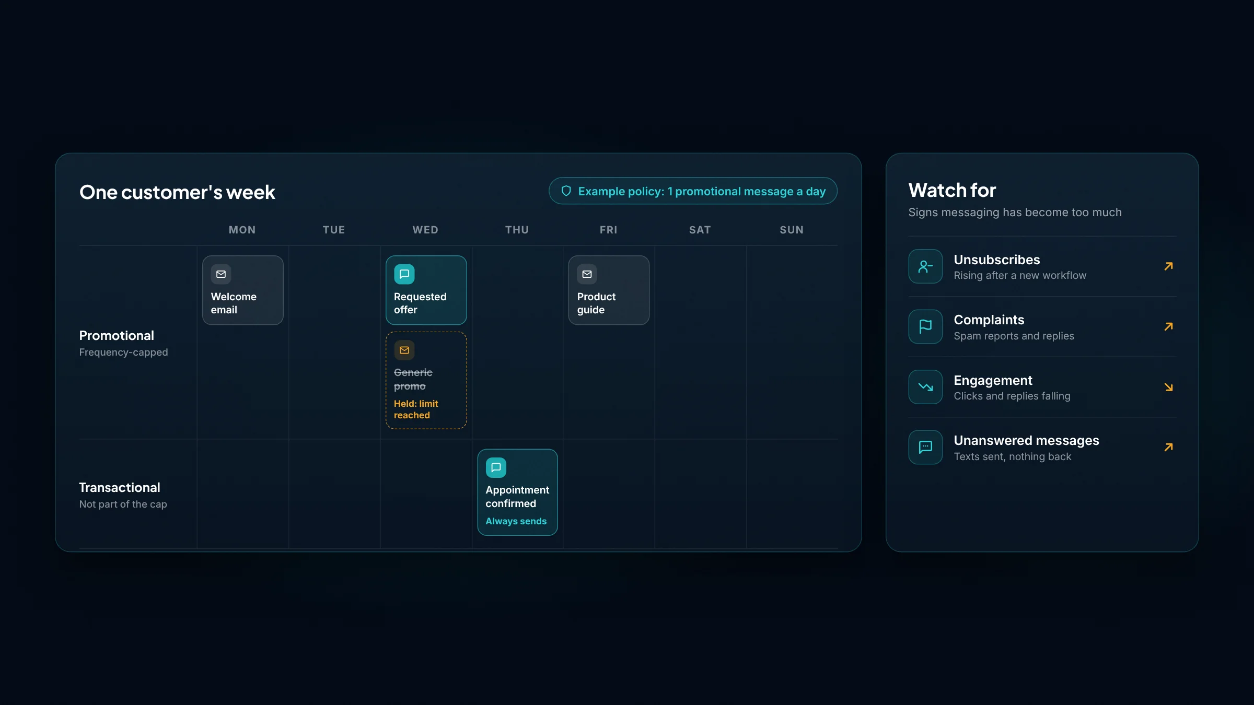Image resolution: width=1254 pixels, height=705 pixels.
Task: Click 'One customer's week' heading
Action: pos(177,192)
